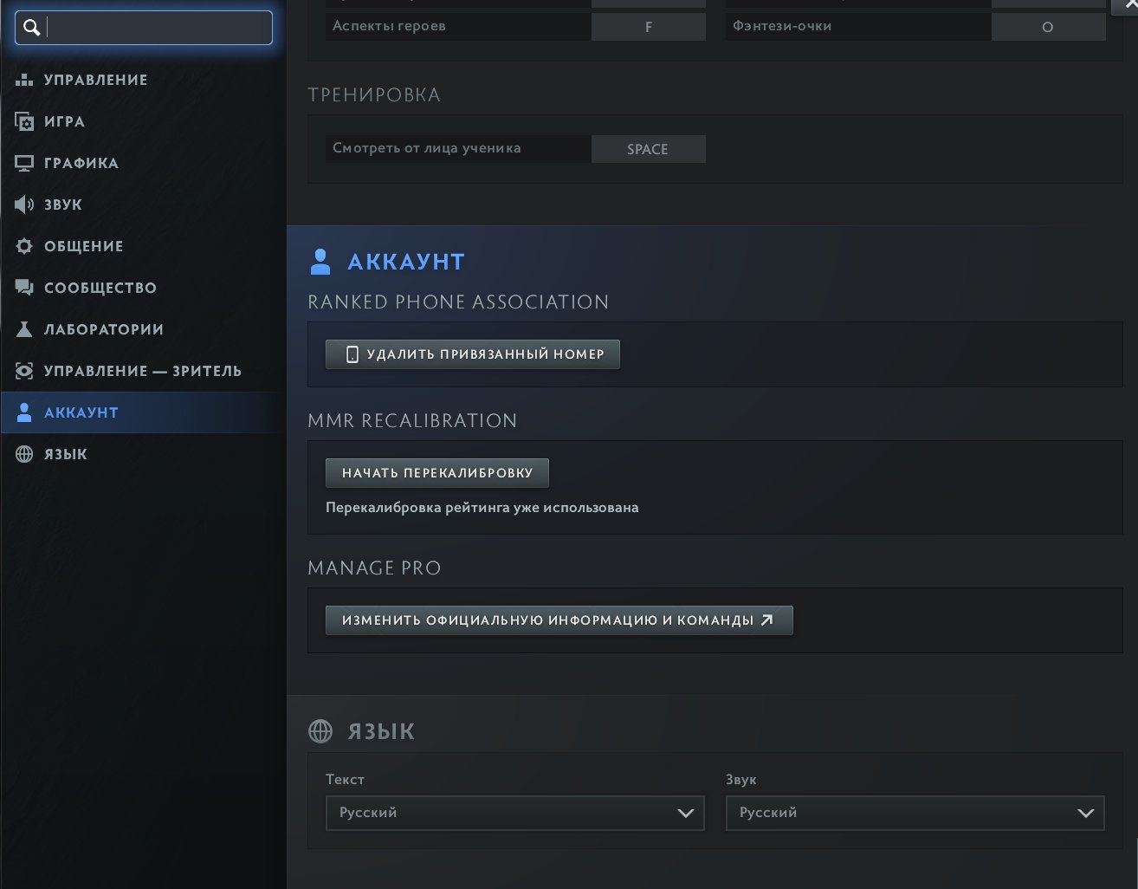Expand the Текст language dropdown
Screen dimensions: 1138x889
pyautogui.click(x=514, y=813)
